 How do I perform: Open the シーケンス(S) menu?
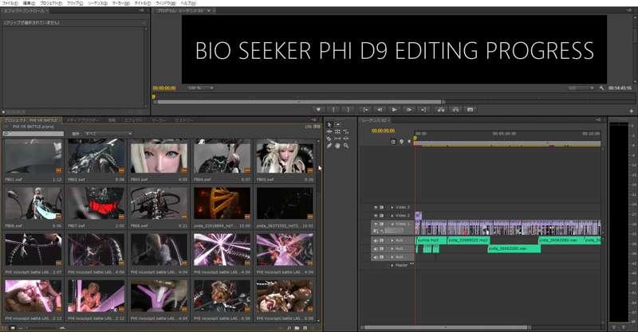pos(97,3)
